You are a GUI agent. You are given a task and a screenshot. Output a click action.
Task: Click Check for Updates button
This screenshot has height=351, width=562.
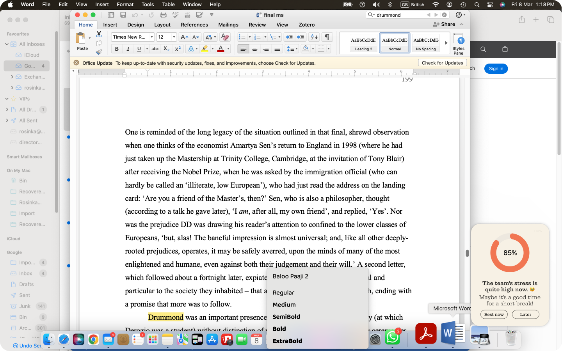pyautogui.click(x=442, y=63)
